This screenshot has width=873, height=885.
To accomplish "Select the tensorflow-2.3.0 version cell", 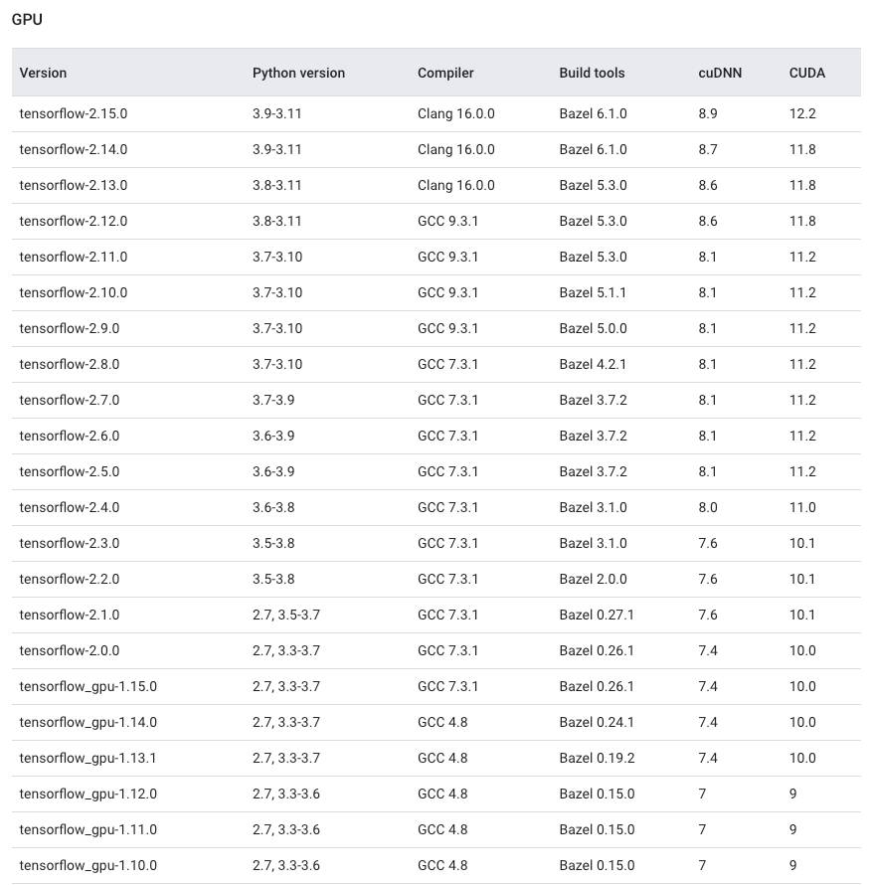I will tap(70, 543).
